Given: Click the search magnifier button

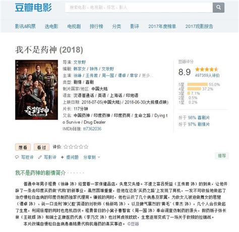Looking at the screenshot, I should coord(218,8).
